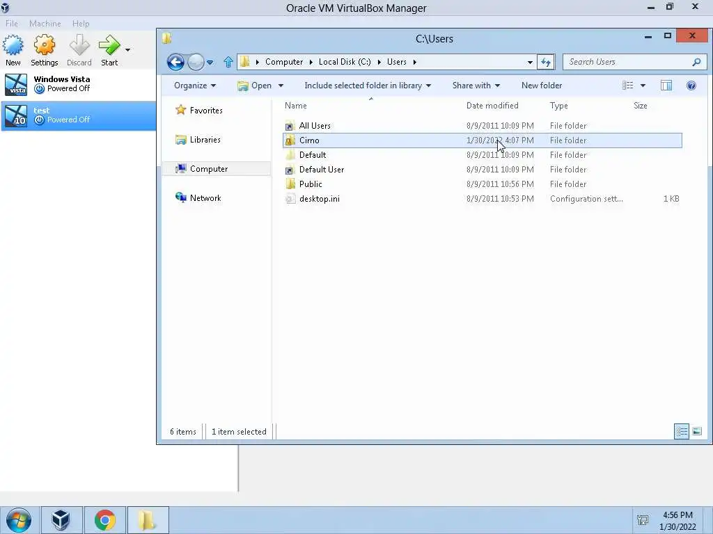Select the Default User shortcut
This screenshot has height=534, width=713.
[x=482, y=170]
